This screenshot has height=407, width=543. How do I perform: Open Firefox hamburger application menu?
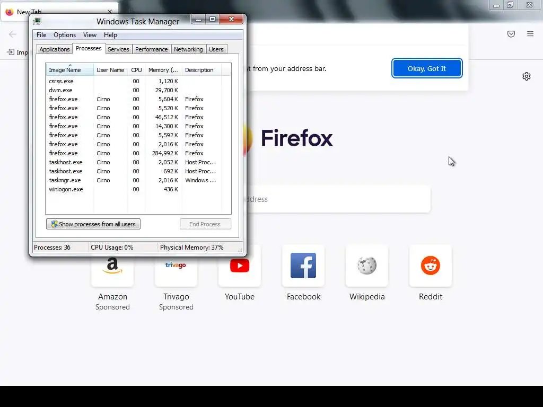coord(530,34)
